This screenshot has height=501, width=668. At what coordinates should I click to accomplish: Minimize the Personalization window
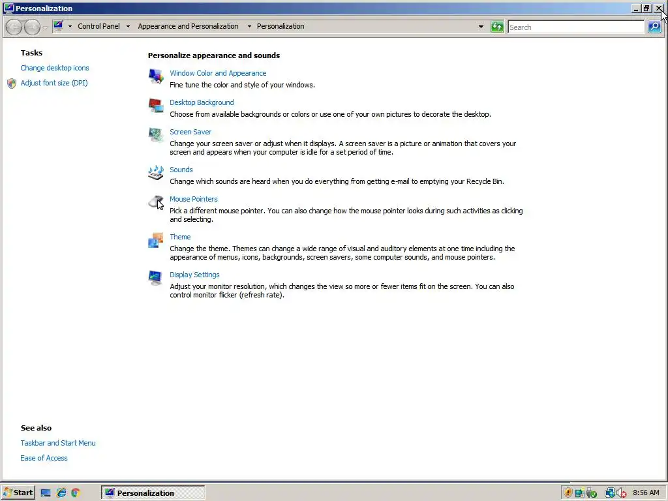pos(636,8)
